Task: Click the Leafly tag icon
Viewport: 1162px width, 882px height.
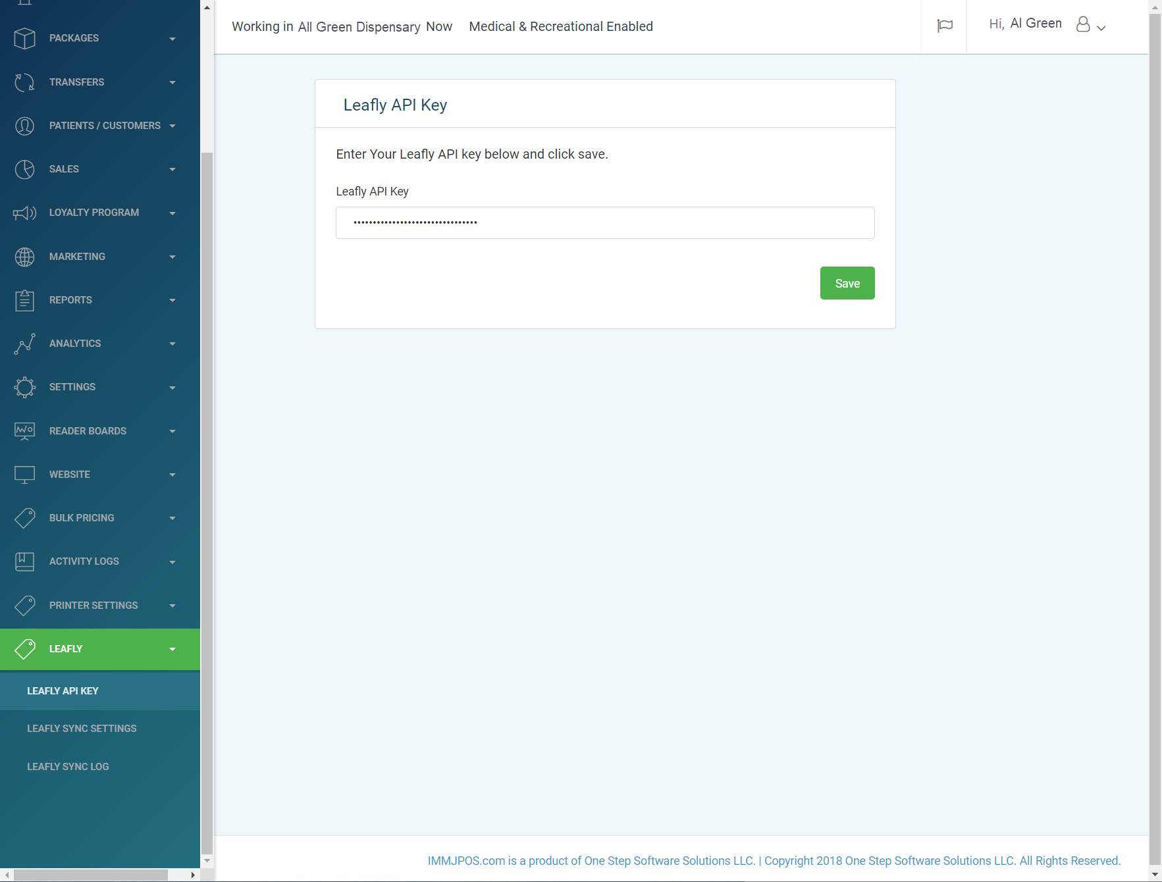Action: pos(24,649)
